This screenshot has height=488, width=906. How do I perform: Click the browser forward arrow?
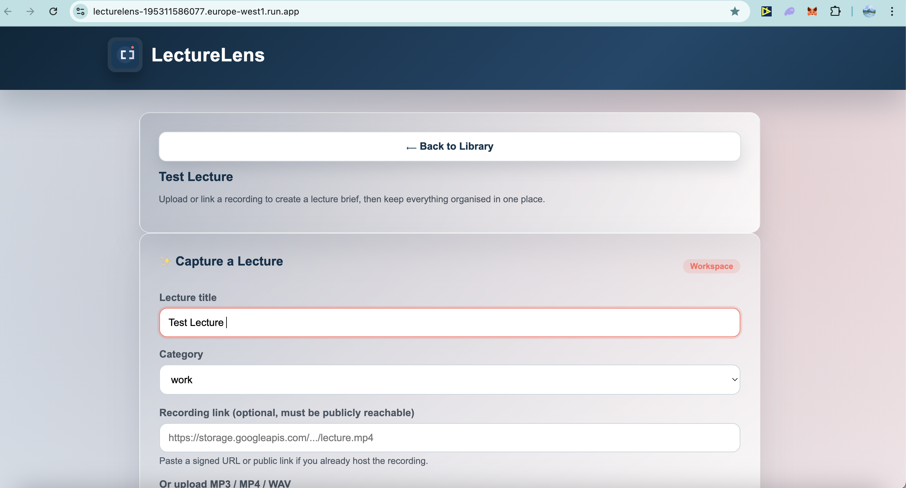coord(30,11)
